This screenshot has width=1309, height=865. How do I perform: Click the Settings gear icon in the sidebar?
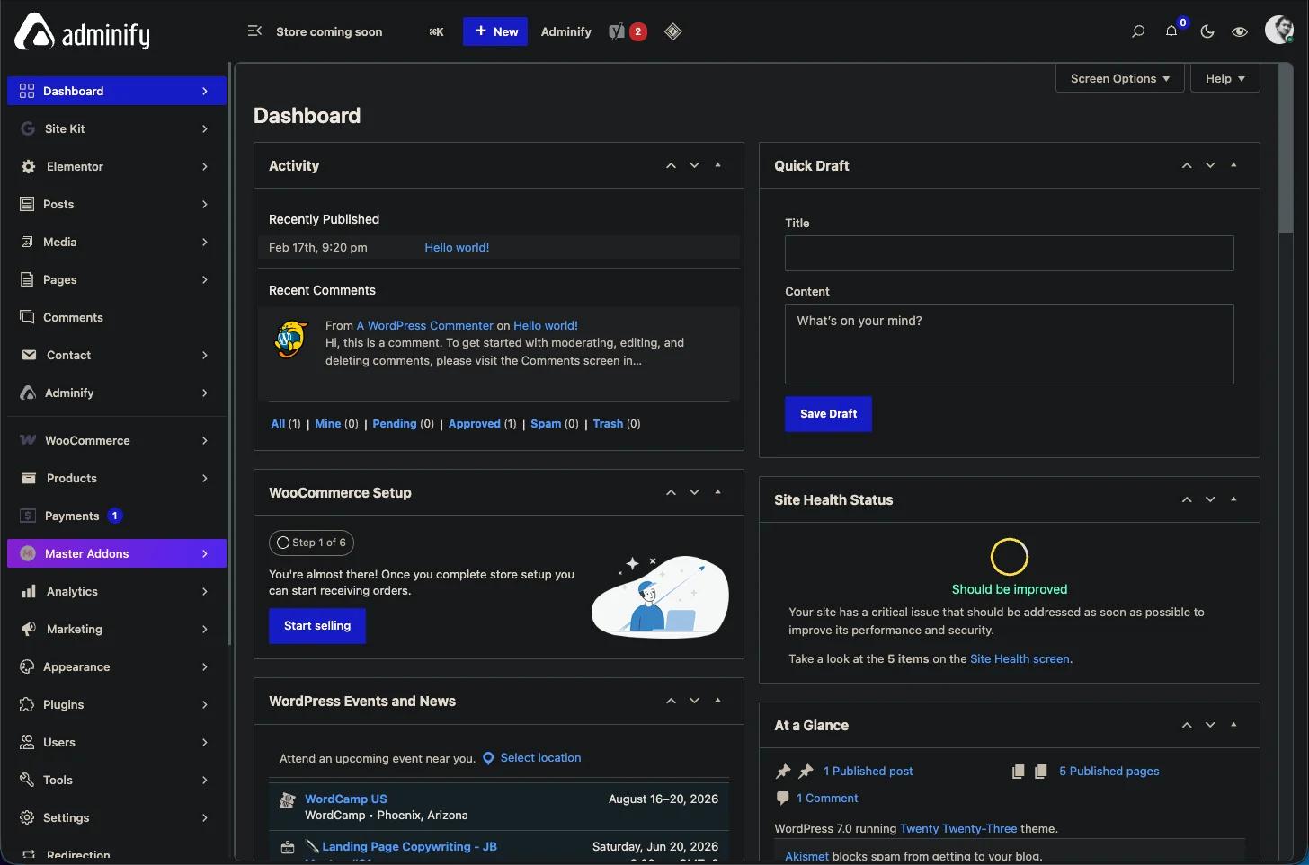pos(27,817)
